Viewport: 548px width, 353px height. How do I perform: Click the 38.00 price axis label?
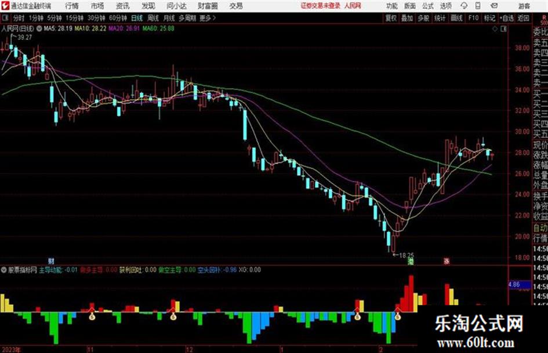(x=522, y=48)
